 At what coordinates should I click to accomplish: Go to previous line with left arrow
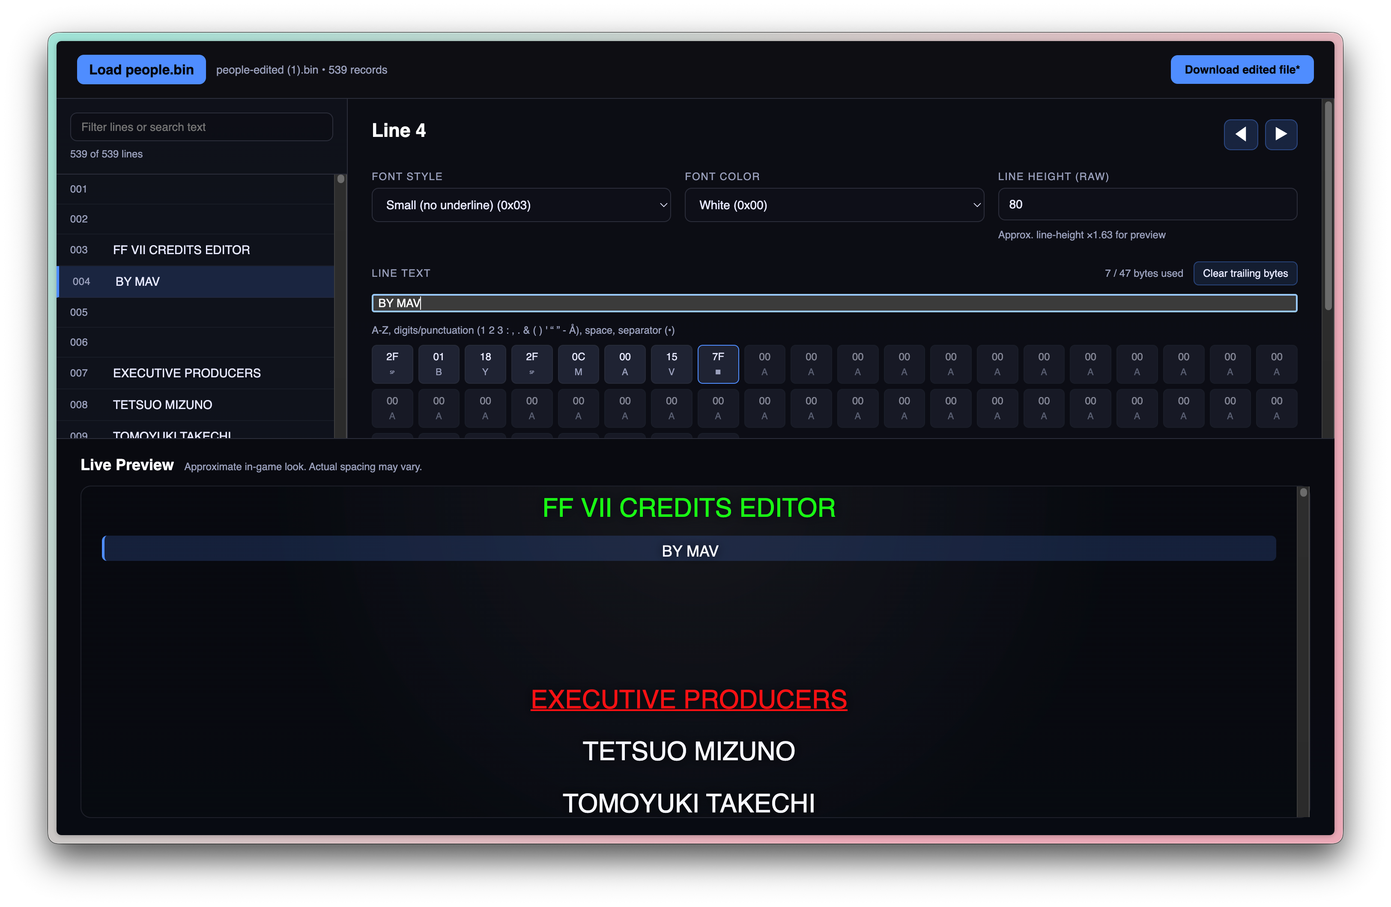click(x=1240, y=134)
